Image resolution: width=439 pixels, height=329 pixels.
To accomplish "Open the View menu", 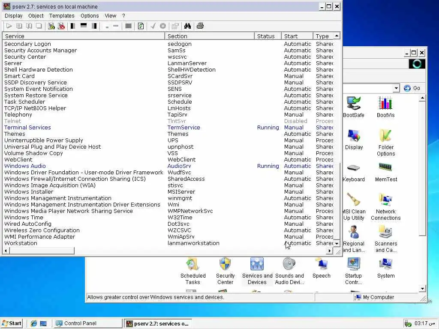I will click(110, 16).
